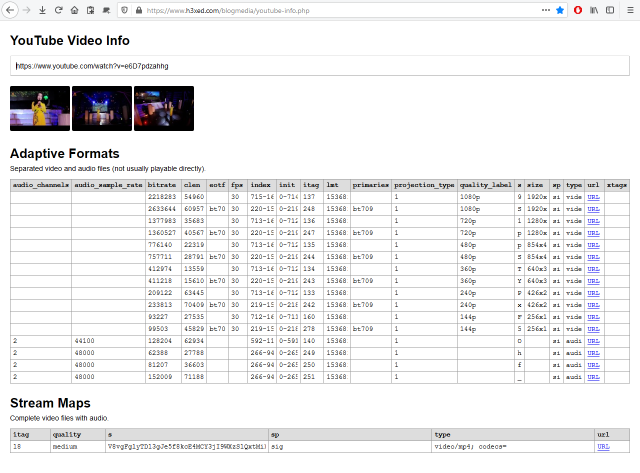Show the sidebar panel
The width and height of the screenshot is (640, 473).
pyautogui.click(x=610, y=10)
